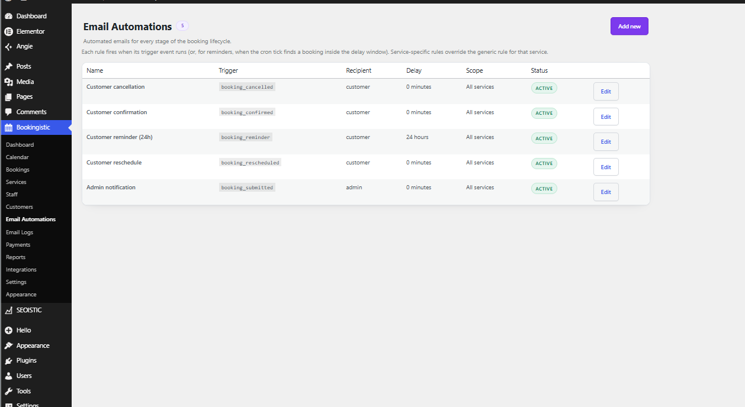Viewport: 745px width, 407px height.
Task: Open the Staff submenu page
Action: click(x=12, y=195)
